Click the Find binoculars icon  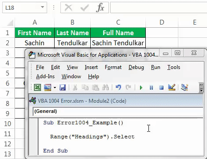105,87
